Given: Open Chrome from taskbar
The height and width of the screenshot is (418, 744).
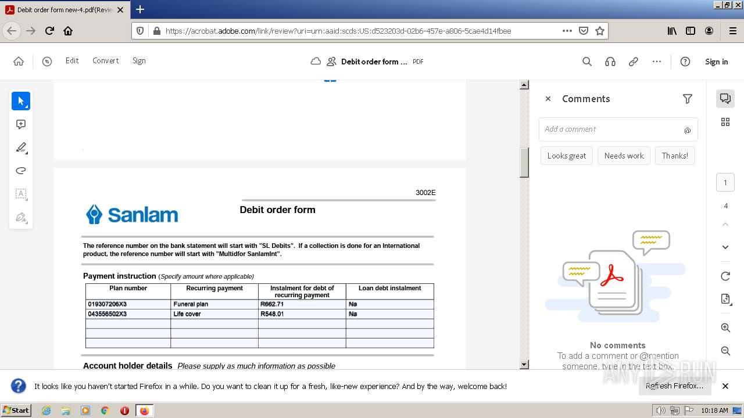Looking at the screenshot, I should coord(105,410).
